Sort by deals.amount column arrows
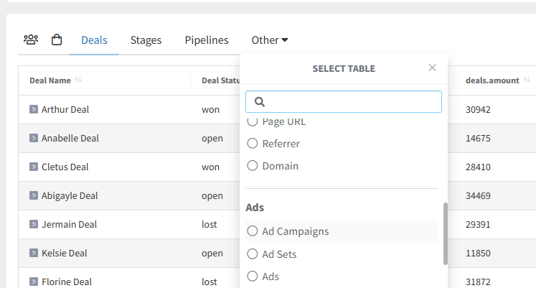The width and height of the screenshot is (536, 288). pos(527,80)
